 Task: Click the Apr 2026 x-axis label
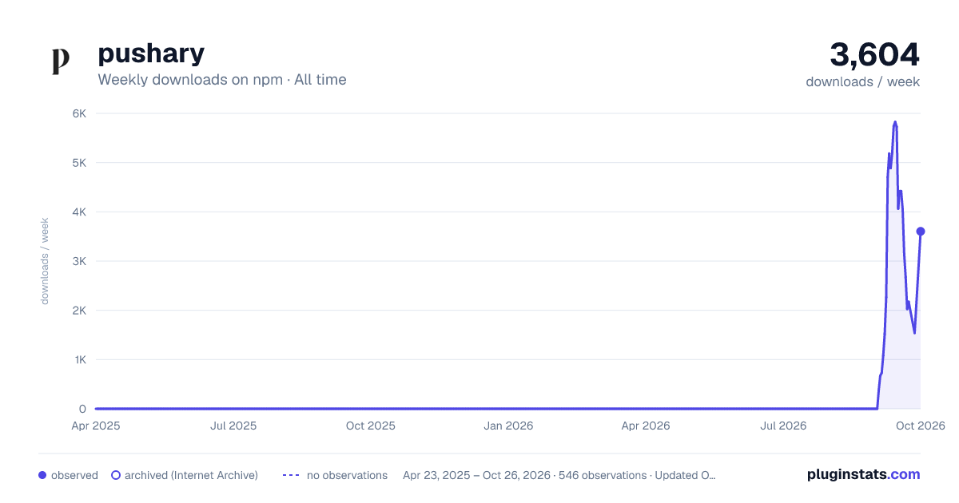coord(646,426)
